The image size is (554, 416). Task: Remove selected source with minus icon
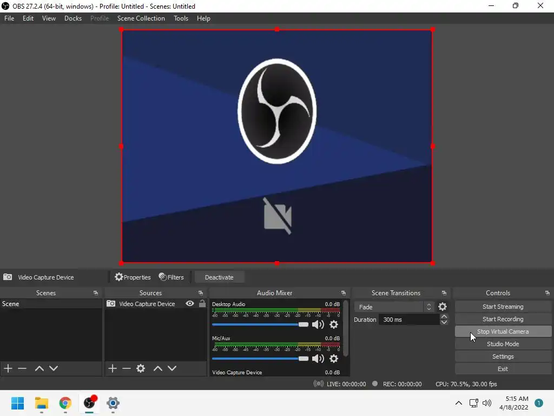(127, 368)
